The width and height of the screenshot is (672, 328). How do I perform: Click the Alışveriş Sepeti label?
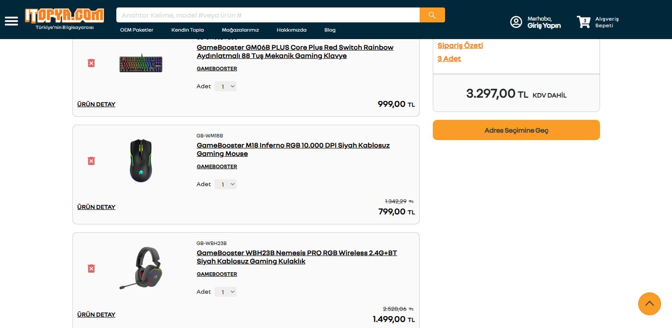click(x=607, y=22)
